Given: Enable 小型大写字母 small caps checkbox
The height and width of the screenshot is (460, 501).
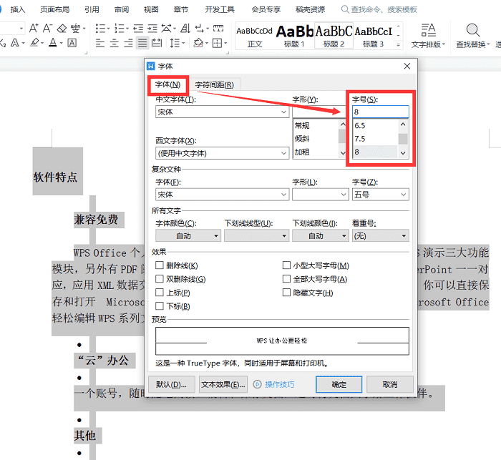Looking at the screenshot, I should (x=286, y=265).
